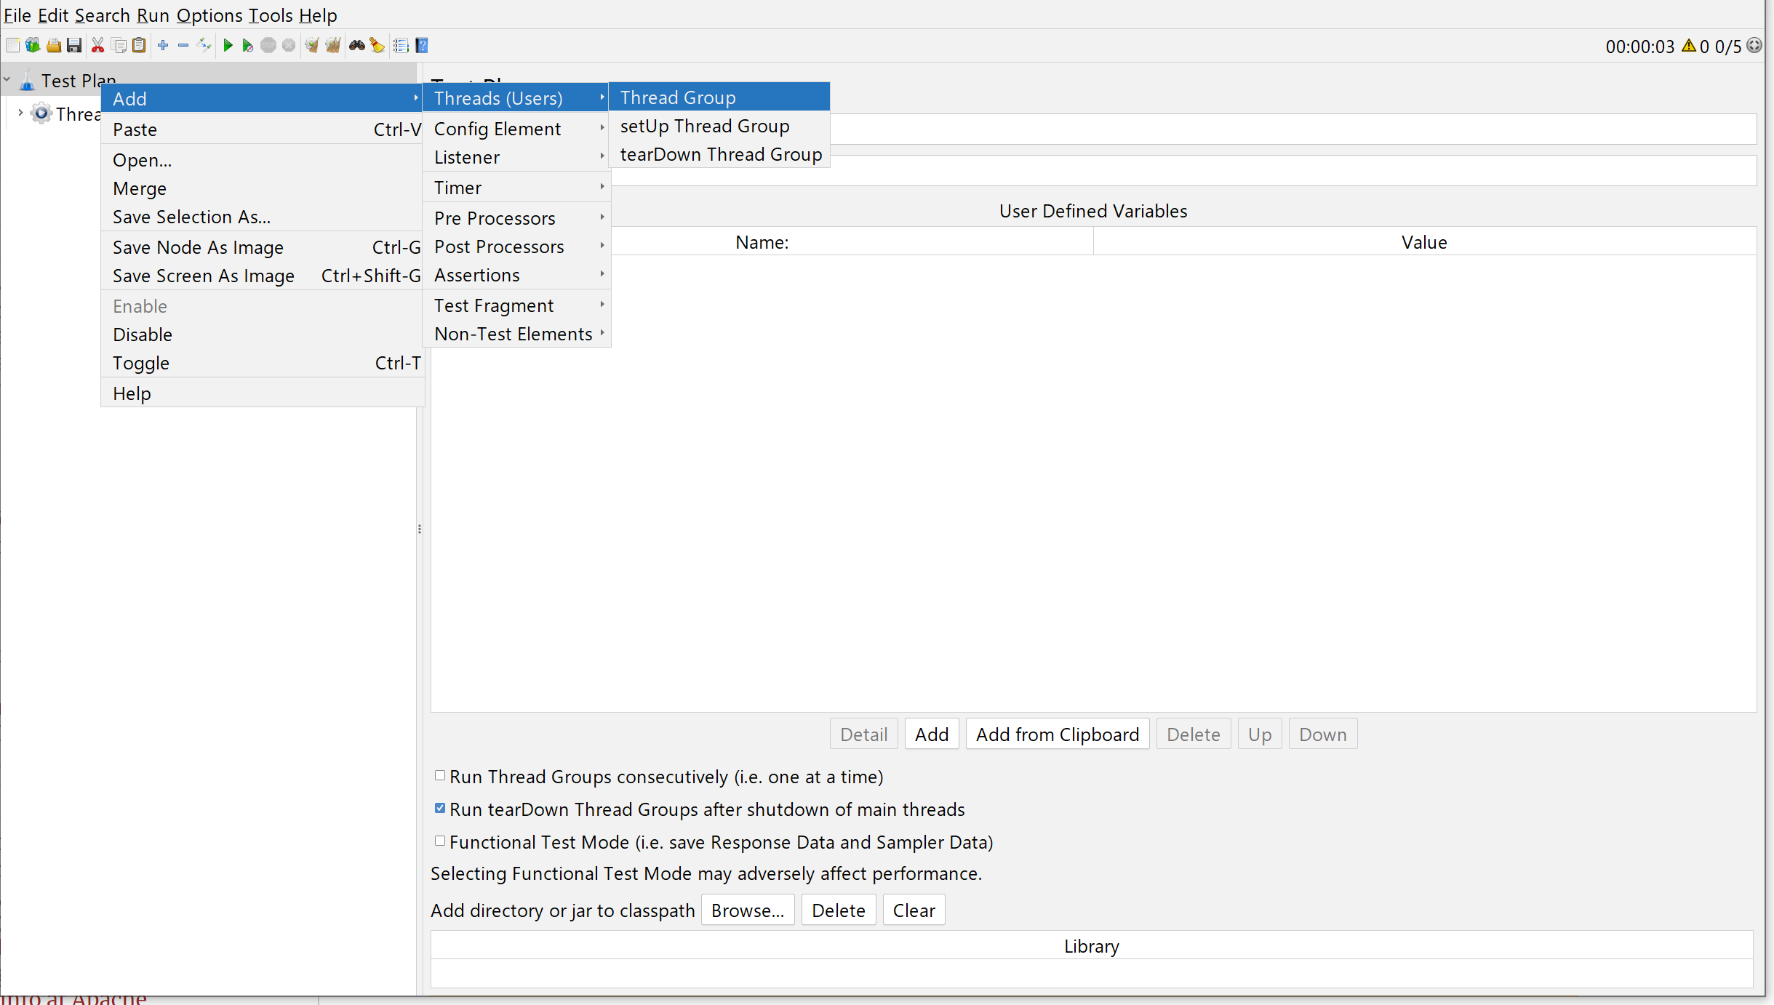The image size is (1774, 1005).
Task: Collapse the Test Plan tree node arrow
Action: [x=7, y=80]
